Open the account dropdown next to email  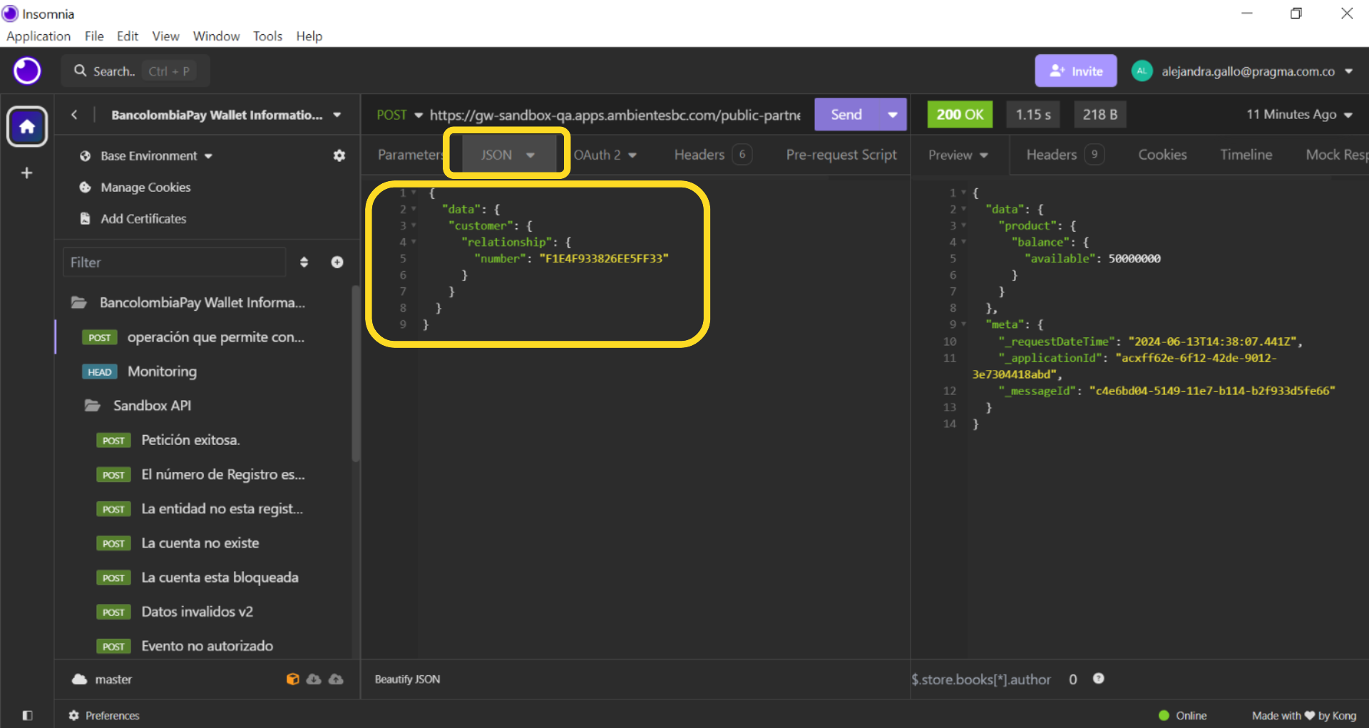click(x=1349, y=71)
